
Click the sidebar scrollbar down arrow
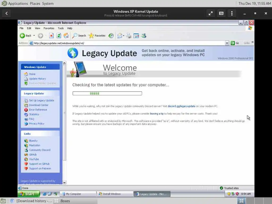(64, 182)
